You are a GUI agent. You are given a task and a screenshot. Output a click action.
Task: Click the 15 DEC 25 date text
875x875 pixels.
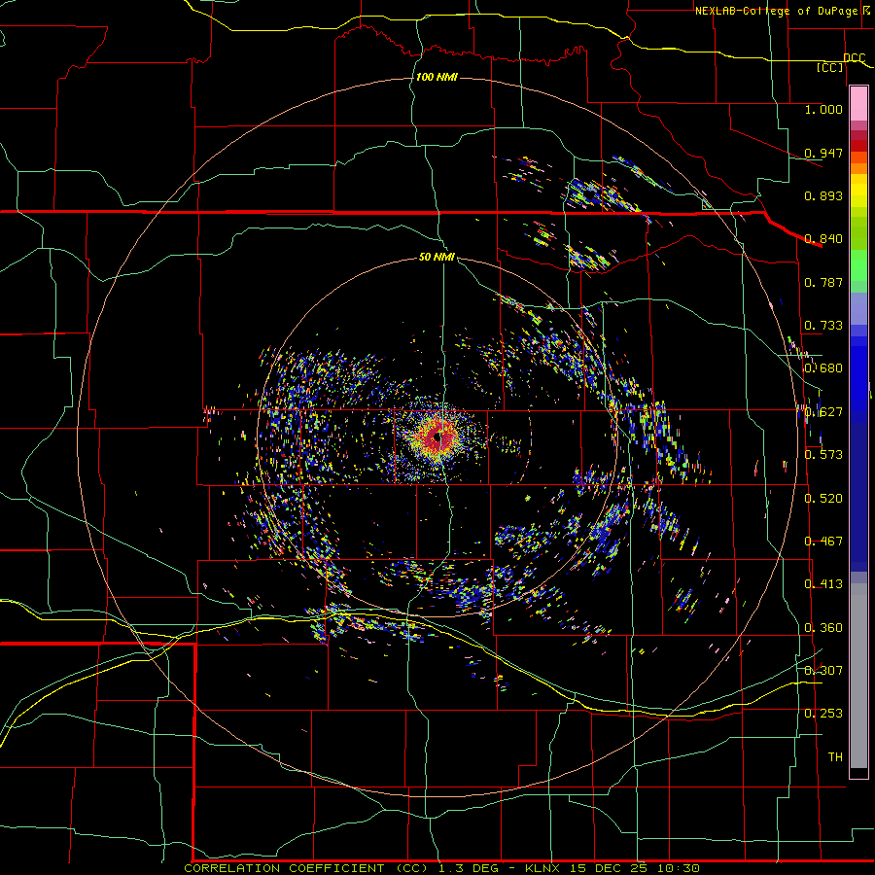(609, 868)
